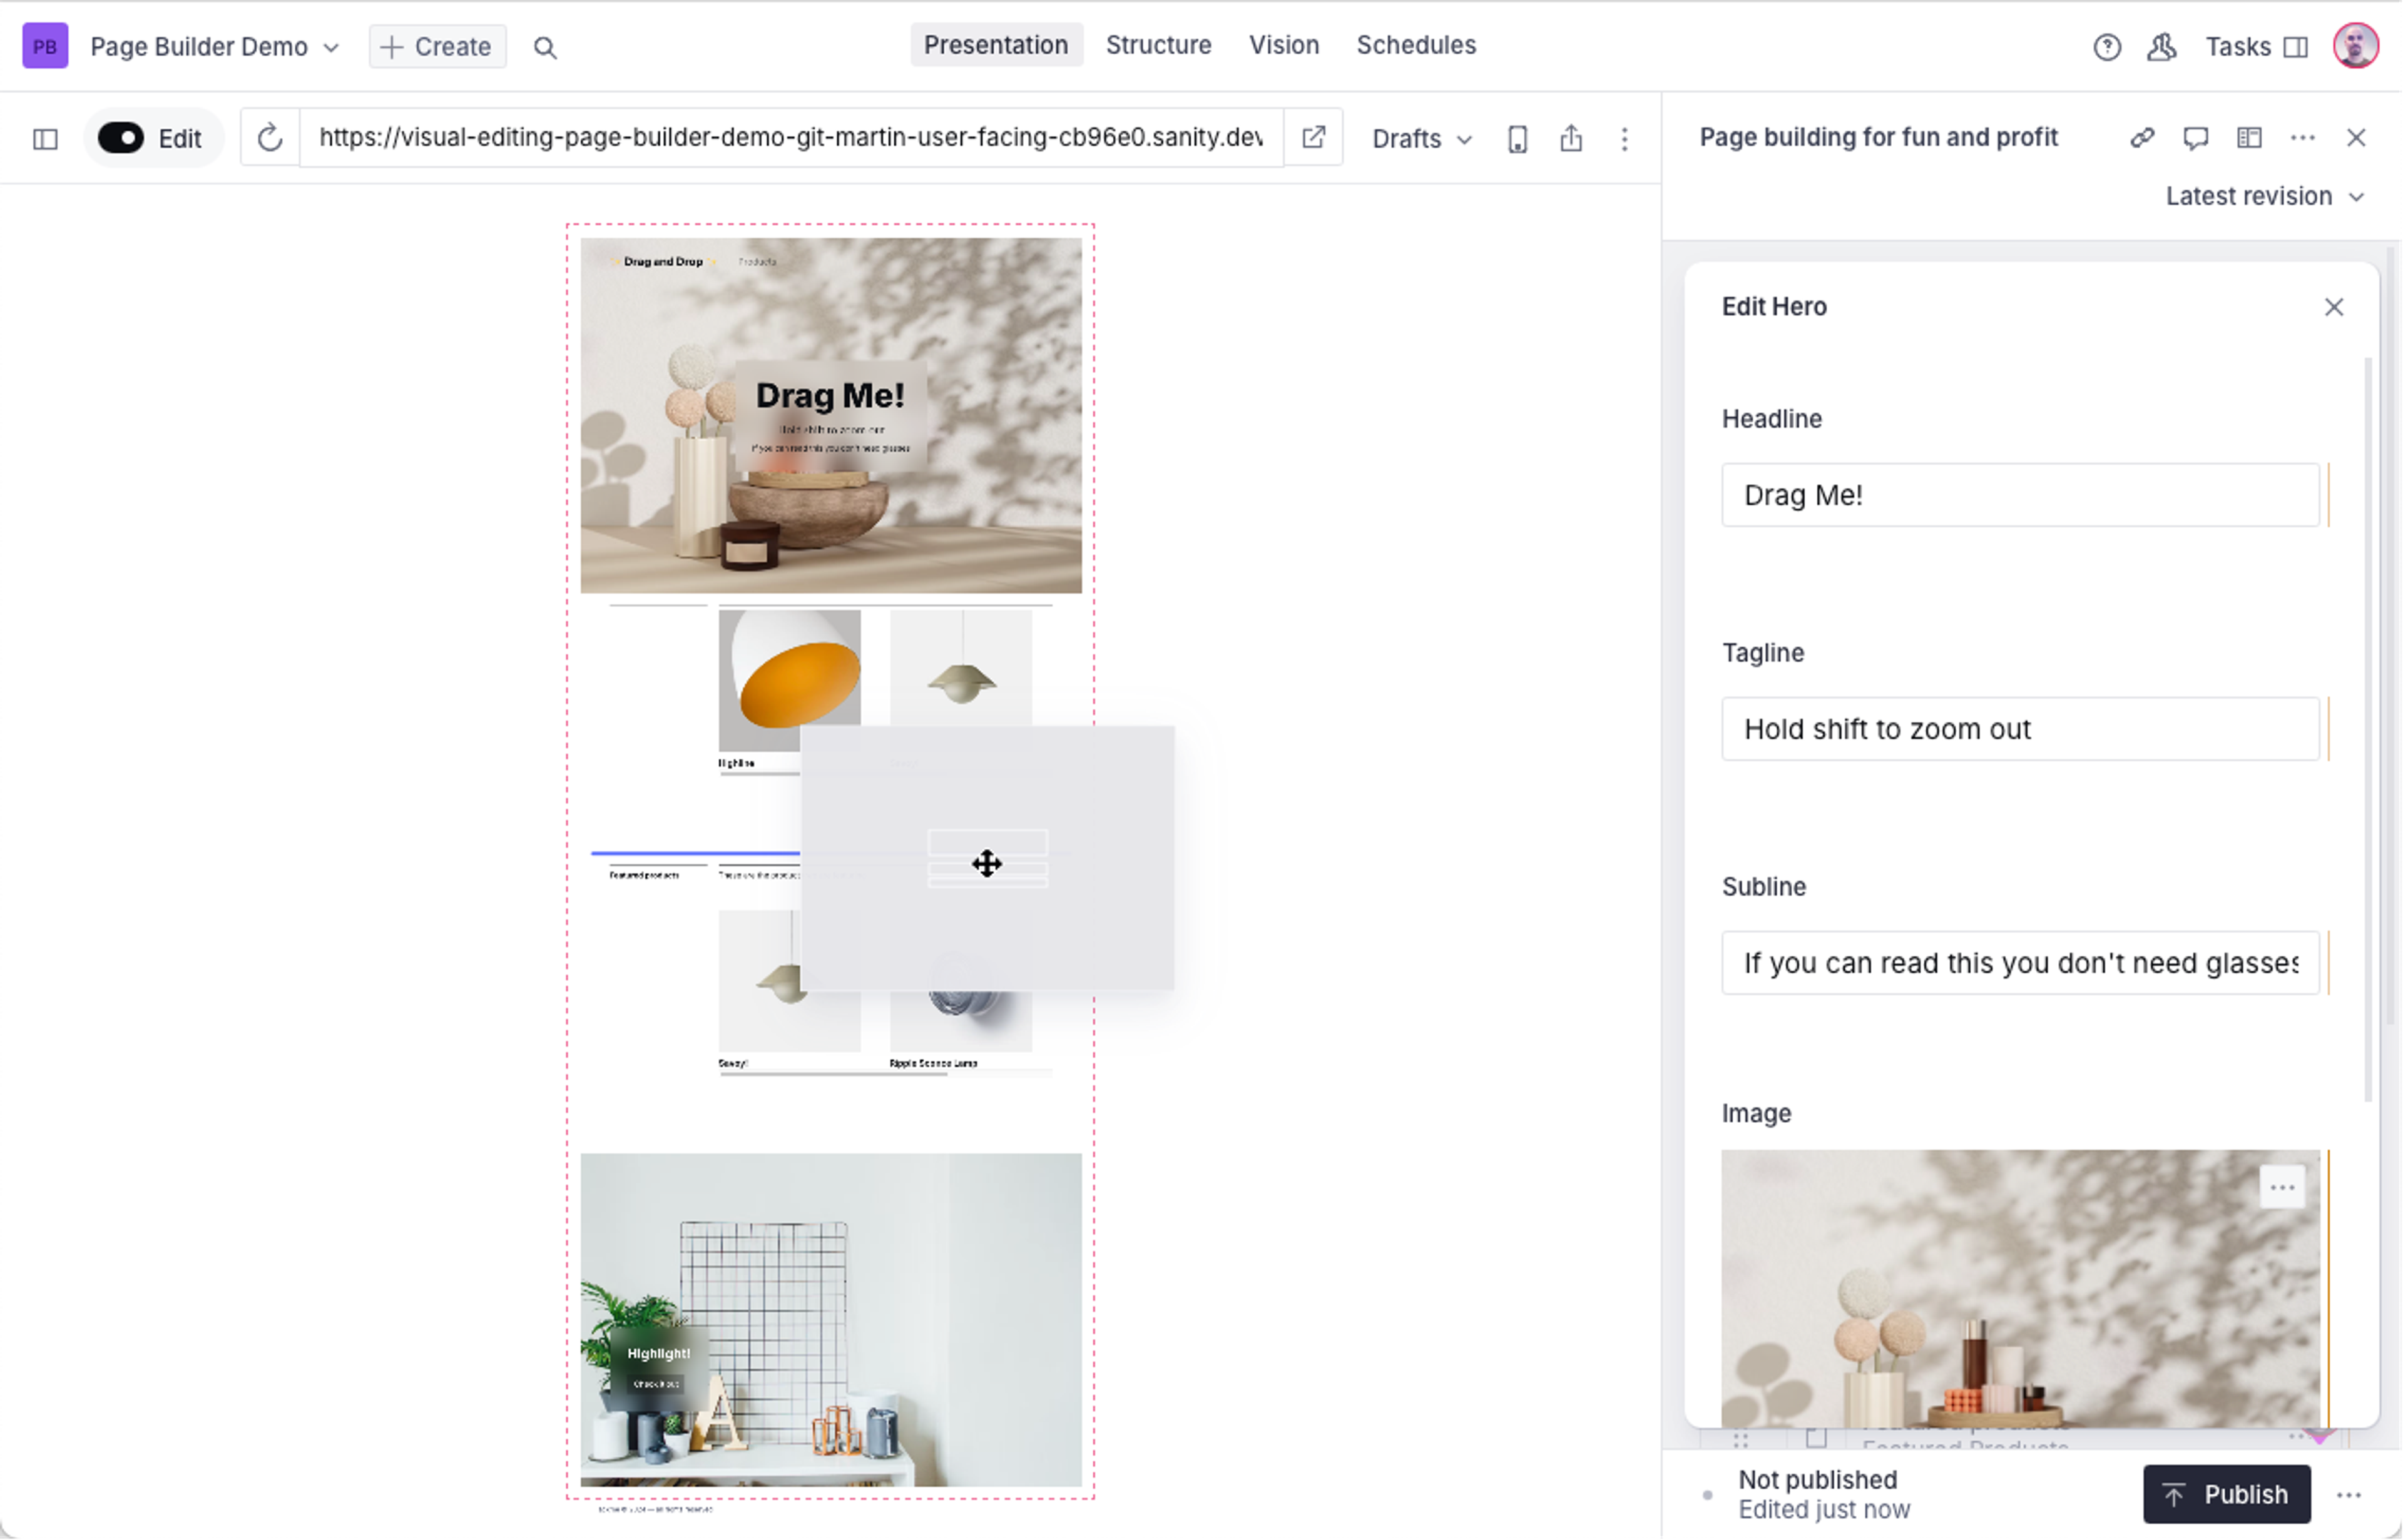The image size is (2403, 1540).
Task: Open the Vision tab
Action: [1283, 45]
